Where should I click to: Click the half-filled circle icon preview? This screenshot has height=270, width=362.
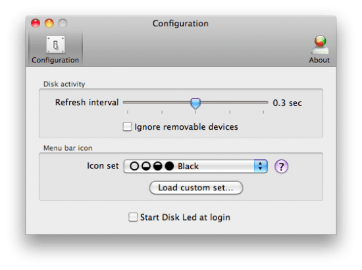pos(158,166)
